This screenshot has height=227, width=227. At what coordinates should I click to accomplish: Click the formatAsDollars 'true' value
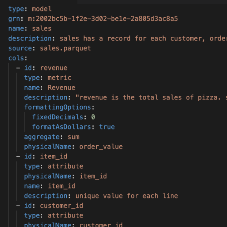[x=107, y=127]
